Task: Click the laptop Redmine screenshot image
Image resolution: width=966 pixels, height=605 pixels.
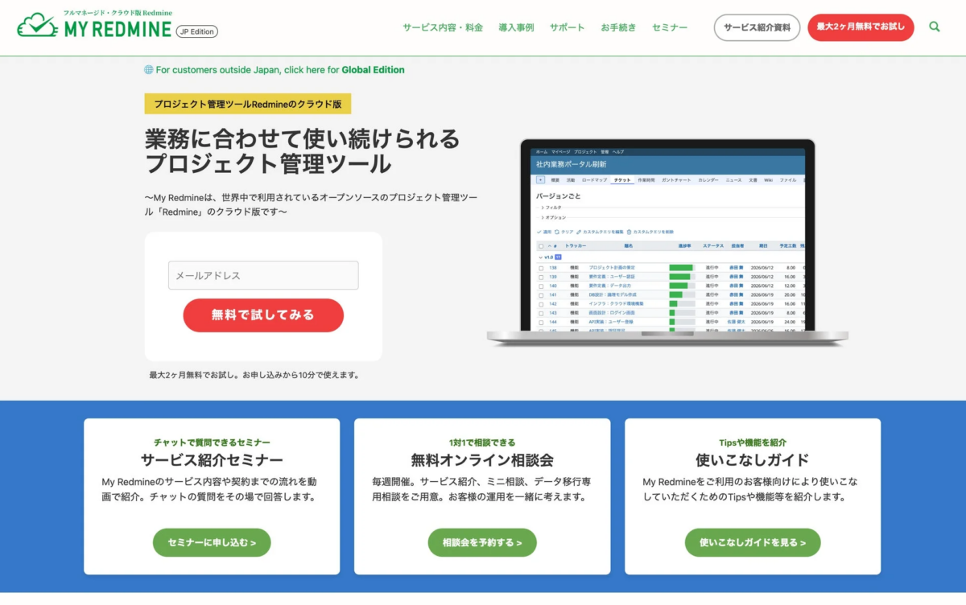Action: pos(667,241)
